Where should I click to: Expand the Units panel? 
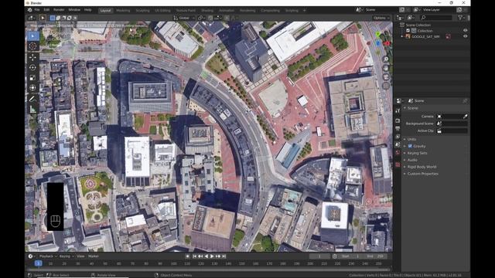click(x=411, y=139)
